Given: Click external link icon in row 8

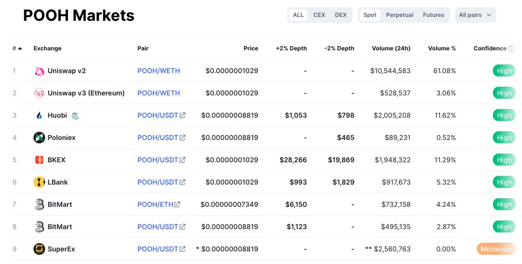Looking at the screenshot, I should point(182,227).
